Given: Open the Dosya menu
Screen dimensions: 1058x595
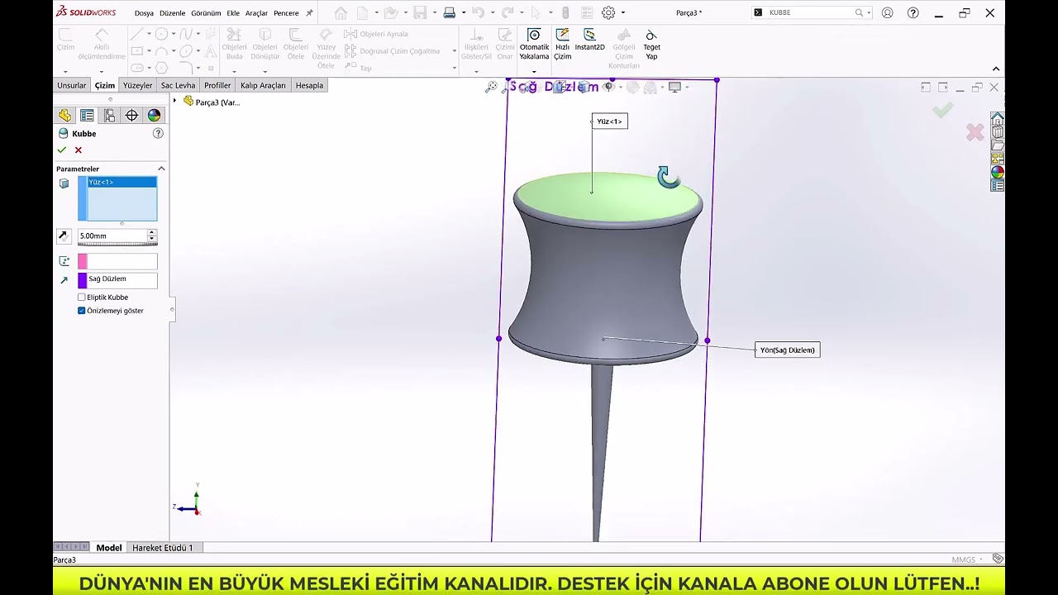Looking at the screenshot, I should click(x=145, y=13).
